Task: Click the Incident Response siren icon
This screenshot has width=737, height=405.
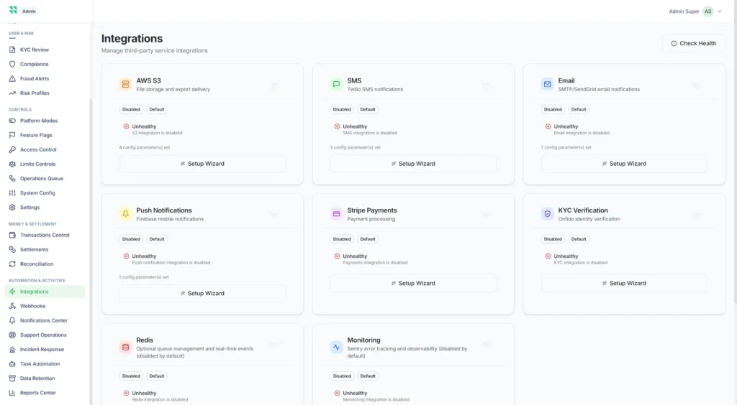Action: 12,350
